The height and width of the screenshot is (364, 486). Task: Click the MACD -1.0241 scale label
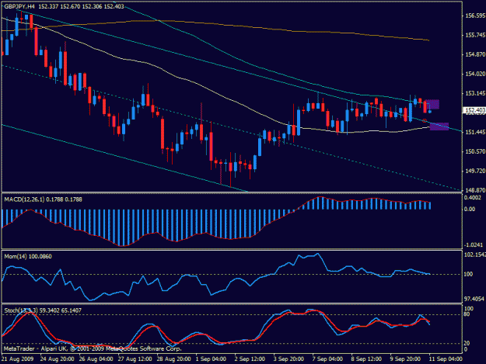(474, 245)
